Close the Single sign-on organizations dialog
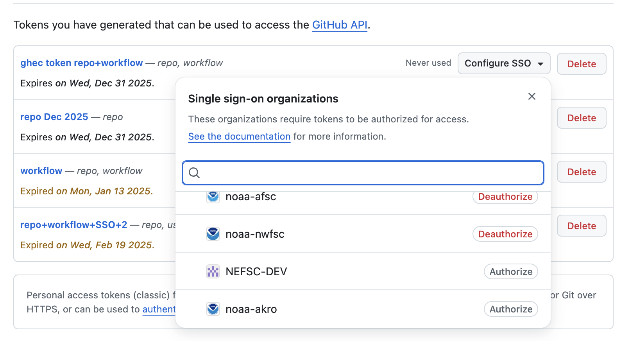Screen dimensions: 630x341 532,96
